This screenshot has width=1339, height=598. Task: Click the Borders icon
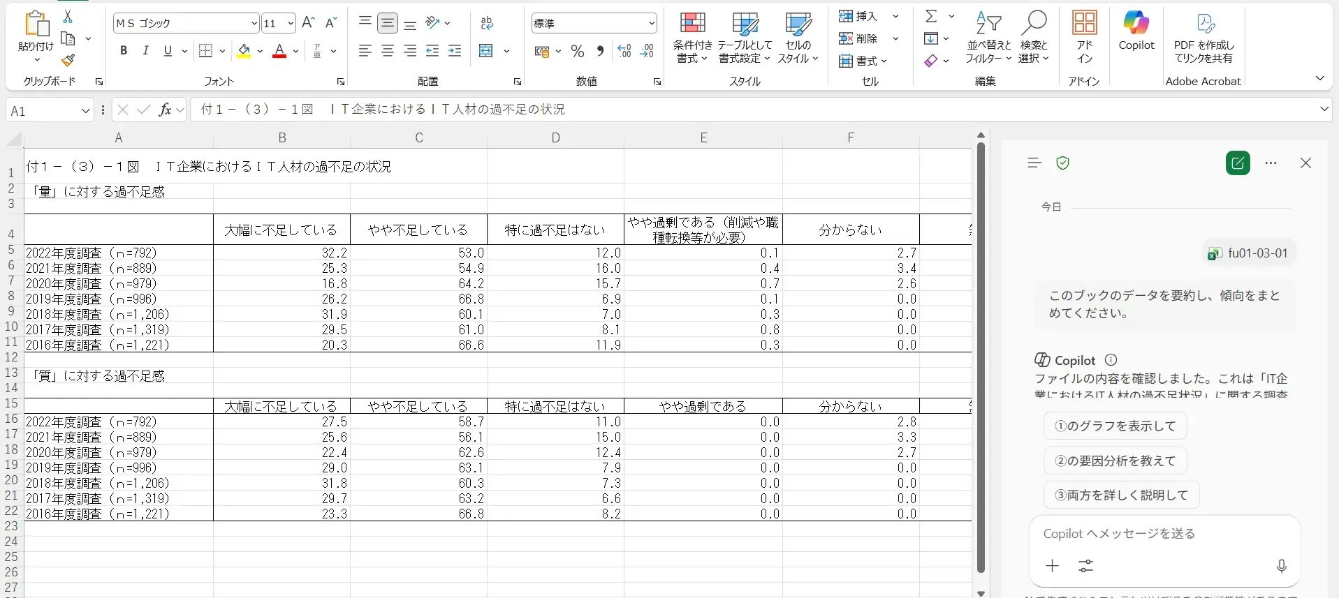(x=205, y=50)
